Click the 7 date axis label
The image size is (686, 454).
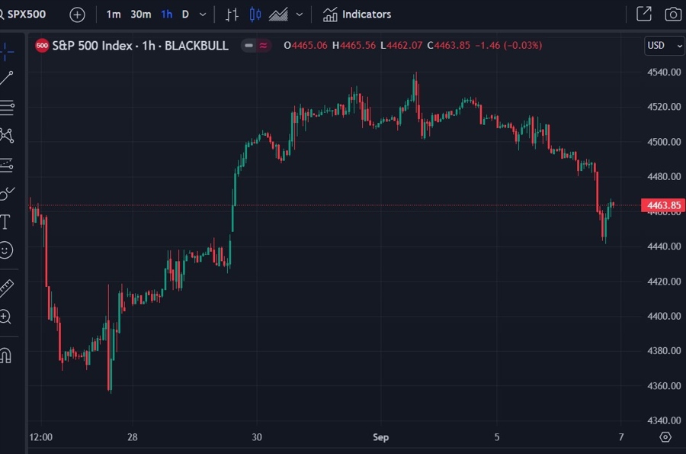click(621, 437)
